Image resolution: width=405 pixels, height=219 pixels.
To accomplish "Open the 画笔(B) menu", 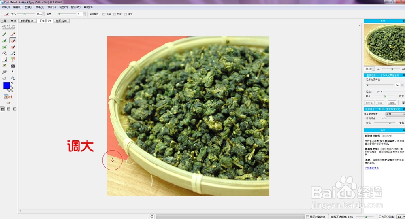I will [x=40, y=7].
